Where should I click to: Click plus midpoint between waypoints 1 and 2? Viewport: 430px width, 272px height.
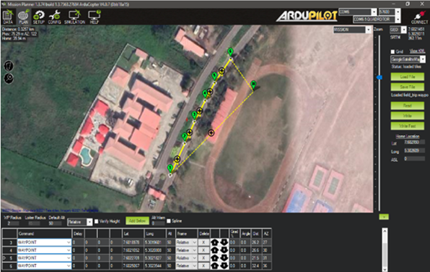click(x=177, y=159)
